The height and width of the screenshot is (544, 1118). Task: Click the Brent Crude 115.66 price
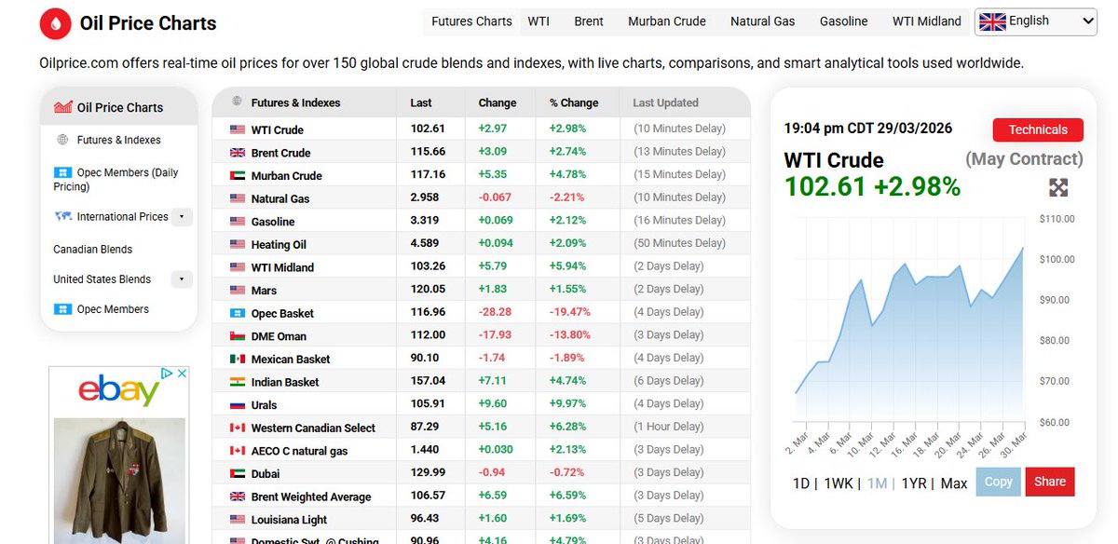pyautogui.click(x=428, y=153)
